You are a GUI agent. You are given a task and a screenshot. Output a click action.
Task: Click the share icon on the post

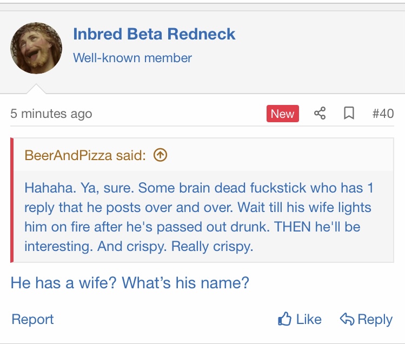click(x=320, y=114)
